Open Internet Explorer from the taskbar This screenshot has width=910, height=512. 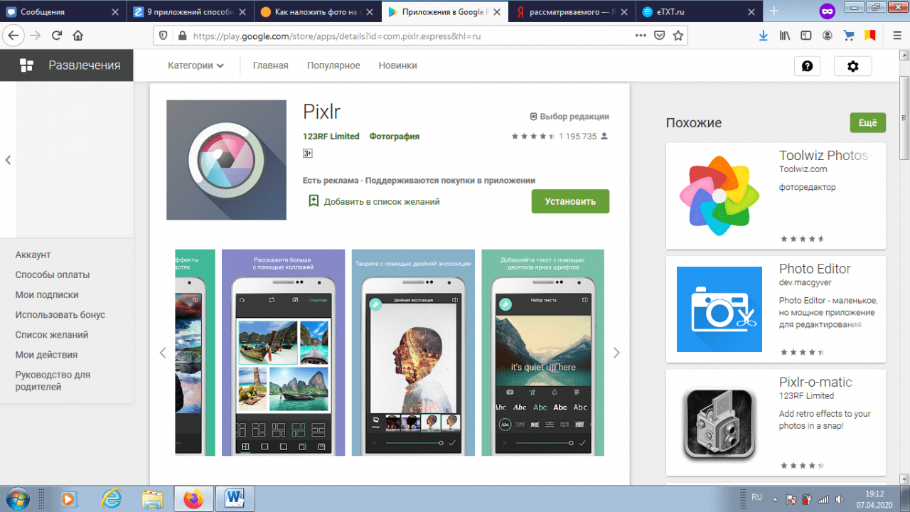point(112,498)
